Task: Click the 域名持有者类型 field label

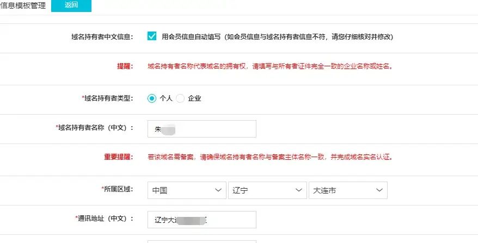Action: [107, 98]
